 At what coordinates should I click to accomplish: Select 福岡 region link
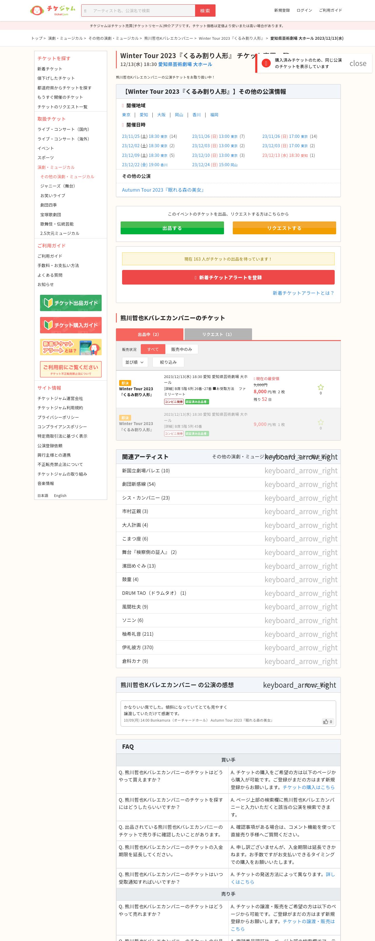click(x=214, y=115)
